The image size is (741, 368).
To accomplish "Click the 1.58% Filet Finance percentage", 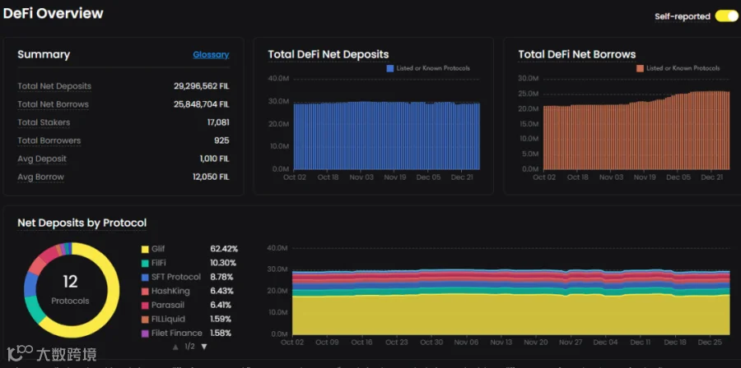I will click(221, 333).
